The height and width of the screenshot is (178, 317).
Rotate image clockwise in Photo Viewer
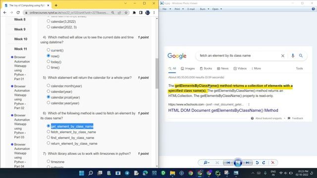click(264, 163)
